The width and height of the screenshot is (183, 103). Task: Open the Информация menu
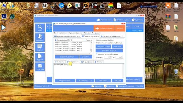[x=96, y=33]
